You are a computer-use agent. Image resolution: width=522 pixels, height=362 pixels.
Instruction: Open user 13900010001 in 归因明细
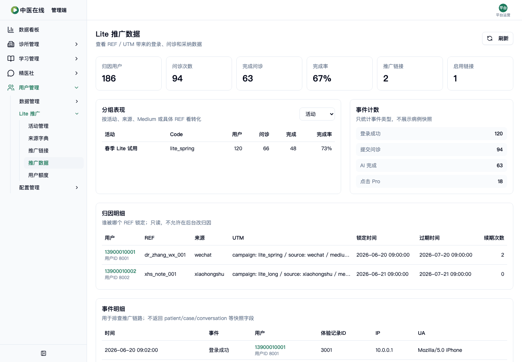(120, 252)
